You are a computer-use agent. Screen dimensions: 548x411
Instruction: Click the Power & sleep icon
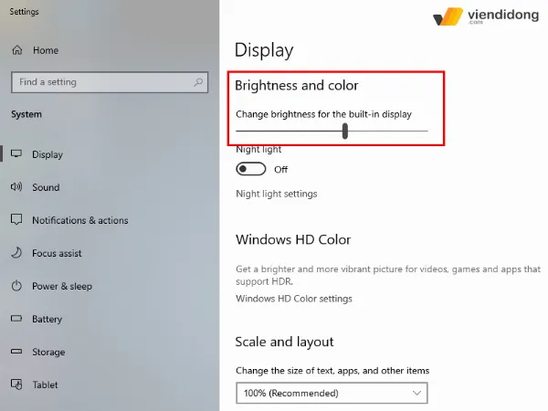point(16,286)
